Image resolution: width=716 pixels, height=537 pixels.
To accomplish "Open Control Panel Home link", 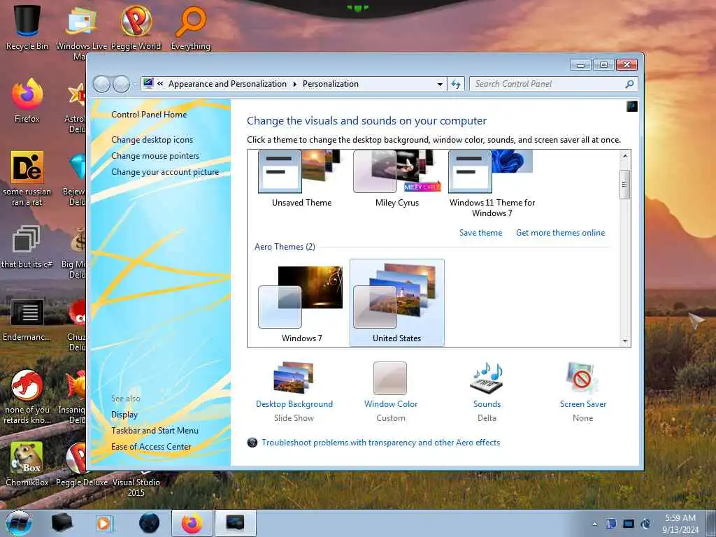I will (149, 115).
